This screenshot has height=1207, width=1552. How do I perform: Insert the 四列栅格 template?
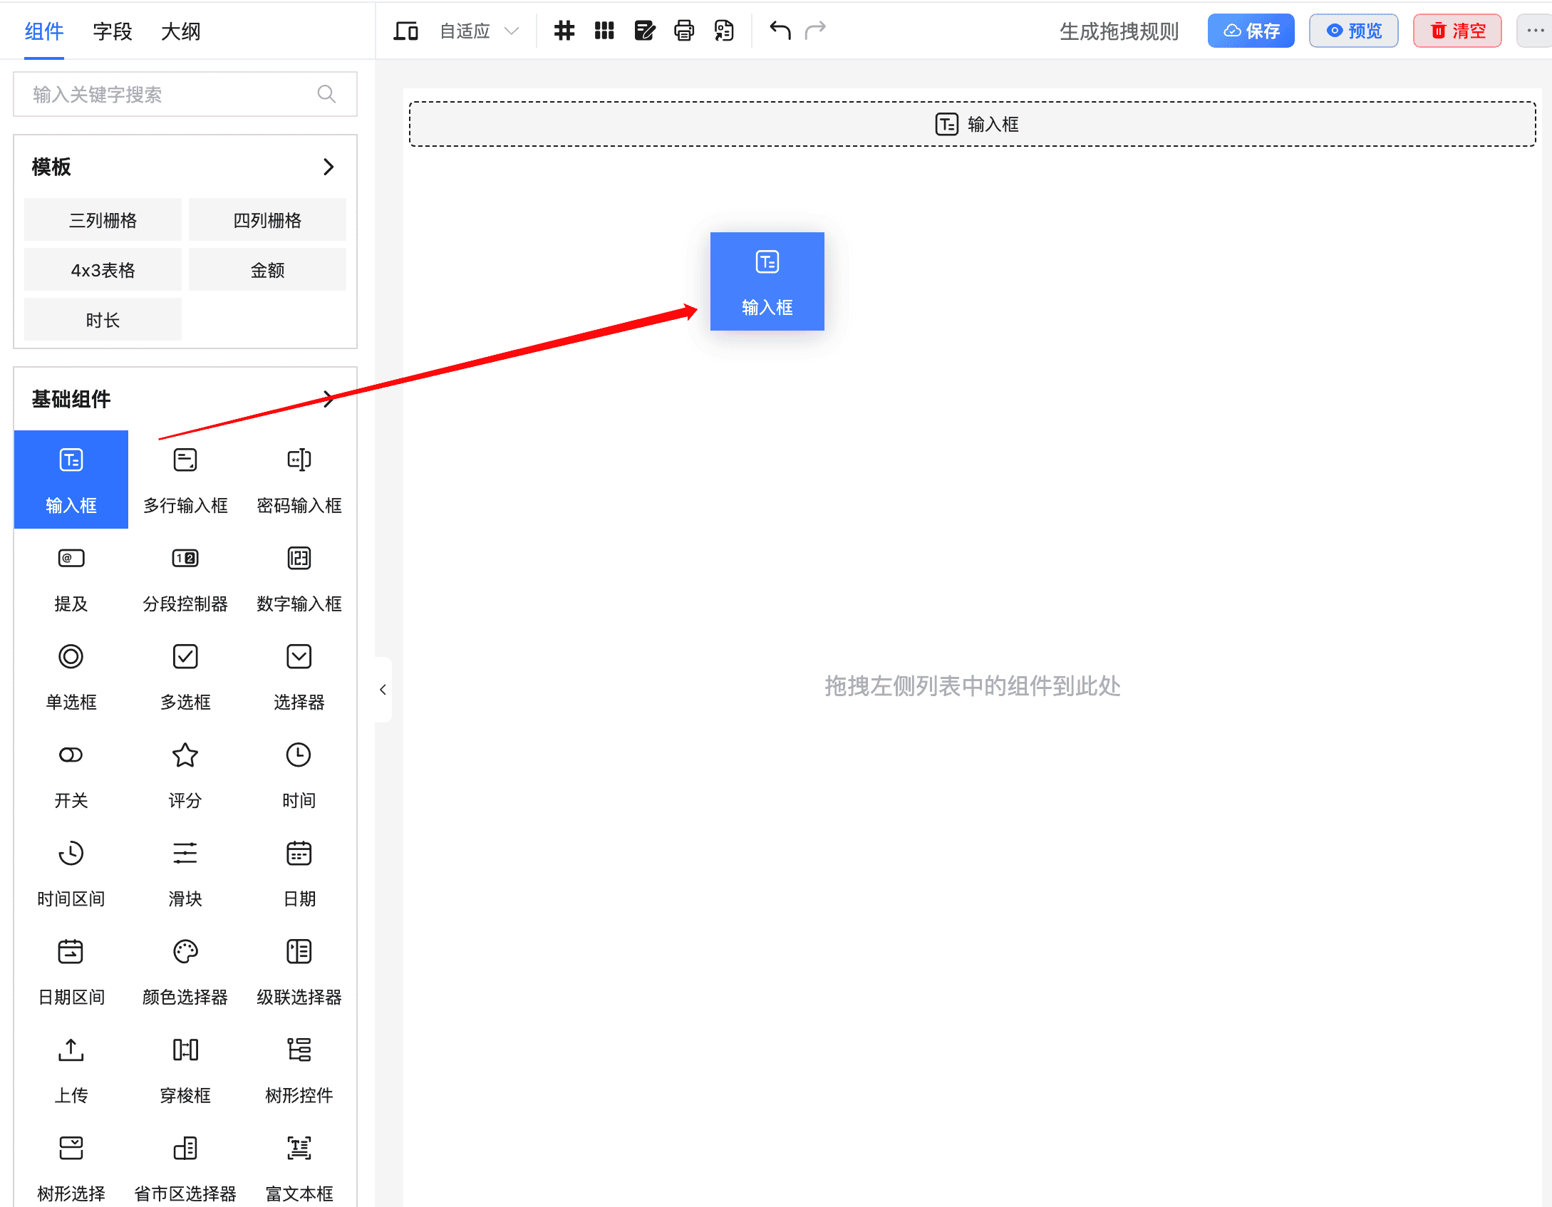[267, 220]
